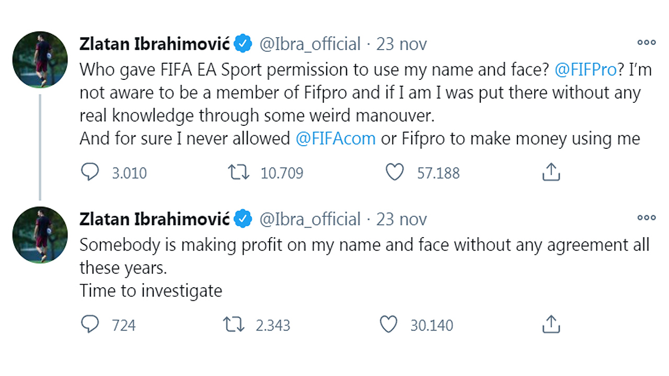Screen dimensions: 669x376
Task: Open @Ibra_official handle on the first tweet
Action: 310,44
